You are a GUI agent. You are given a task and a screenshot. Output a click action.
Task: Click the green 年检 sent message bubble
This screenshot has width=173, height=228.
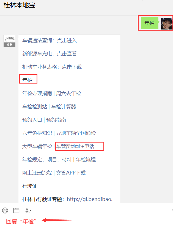pos(150,23)
